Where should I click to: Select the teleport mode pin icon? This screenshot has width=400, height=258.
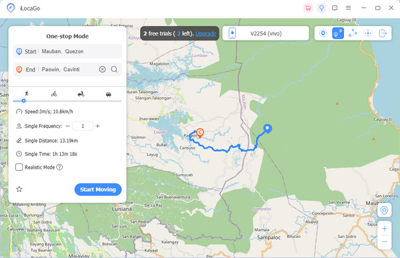(x=323, y=33)
